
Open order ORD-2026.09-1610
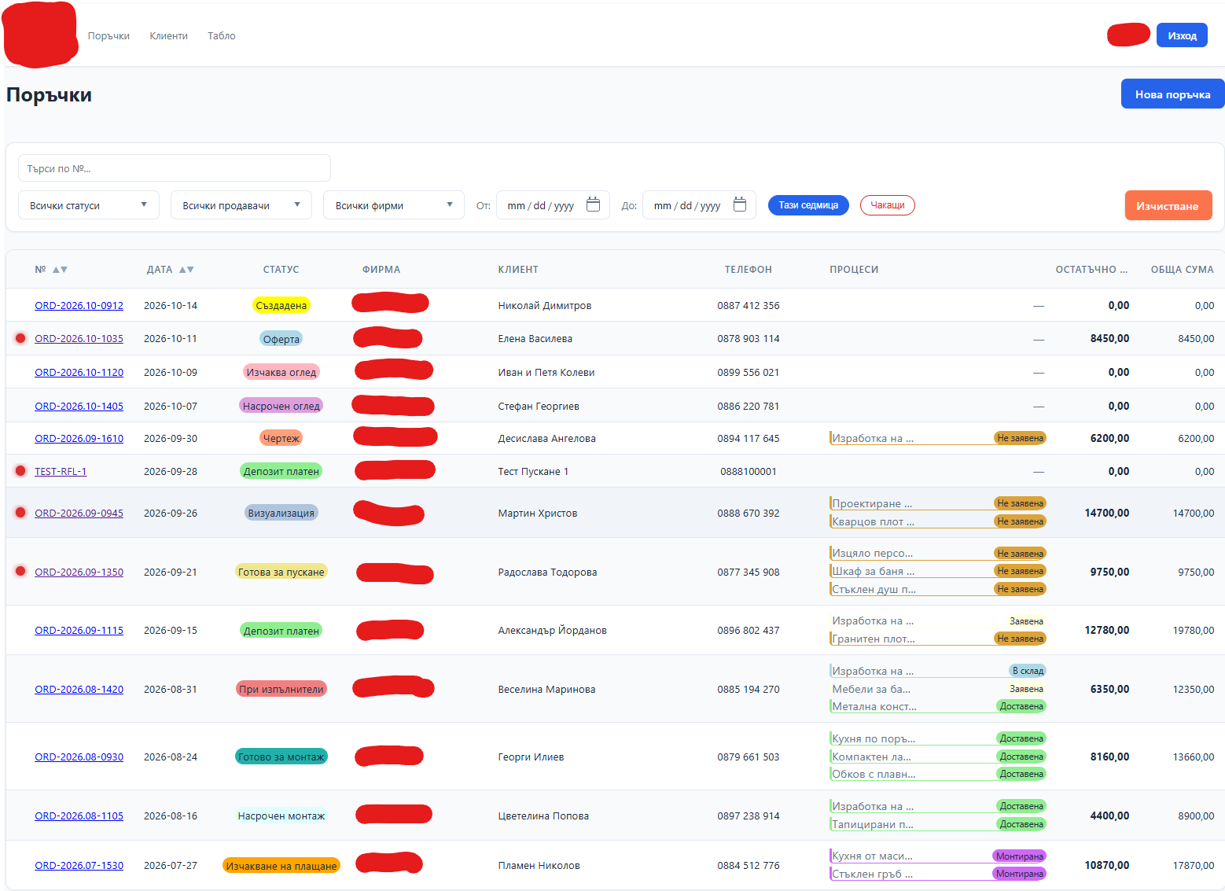(79, 439)
